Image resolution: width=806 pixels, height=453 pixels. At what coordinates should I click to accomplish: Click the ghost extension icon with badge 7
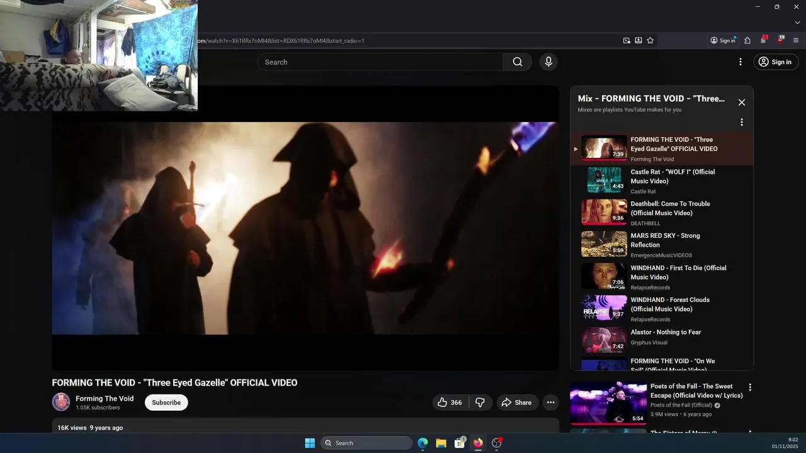[763, 40]
